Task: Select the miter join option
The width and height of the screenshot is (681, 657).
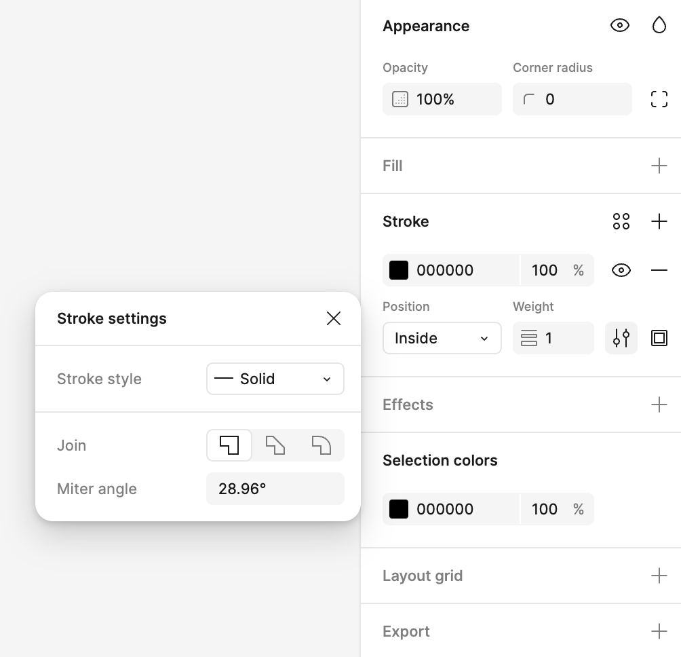Action: pos(229,446)
